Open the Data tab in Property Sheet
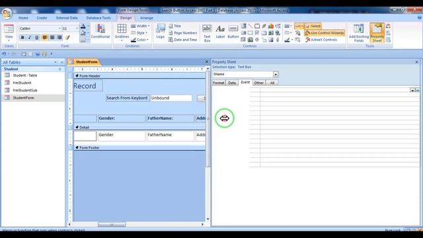423x238 pixels. click(x=232, y=83)
